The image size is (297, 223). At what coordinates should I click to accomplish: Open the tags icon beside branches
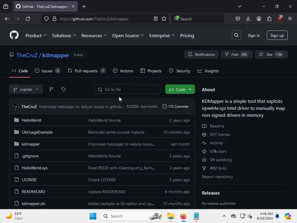tap(64, 89)
